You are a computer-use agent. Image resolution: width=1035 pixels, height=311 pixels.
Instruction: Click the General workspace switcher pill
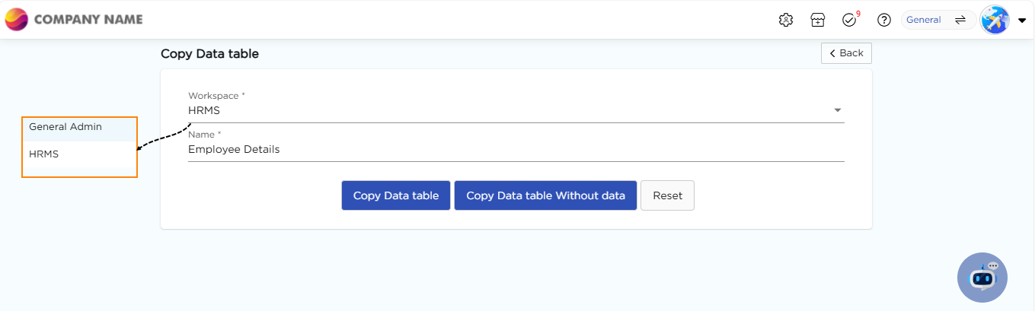pos(925,20)
